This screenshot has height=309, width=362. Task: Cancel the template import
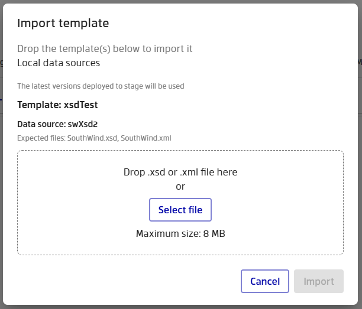tap(264, 281)
